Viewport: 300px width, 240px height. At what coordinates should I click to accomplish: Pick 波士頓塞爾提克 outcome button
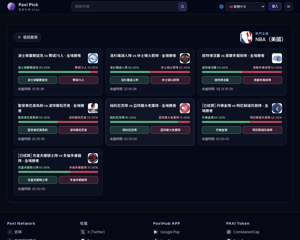point(38,80)
